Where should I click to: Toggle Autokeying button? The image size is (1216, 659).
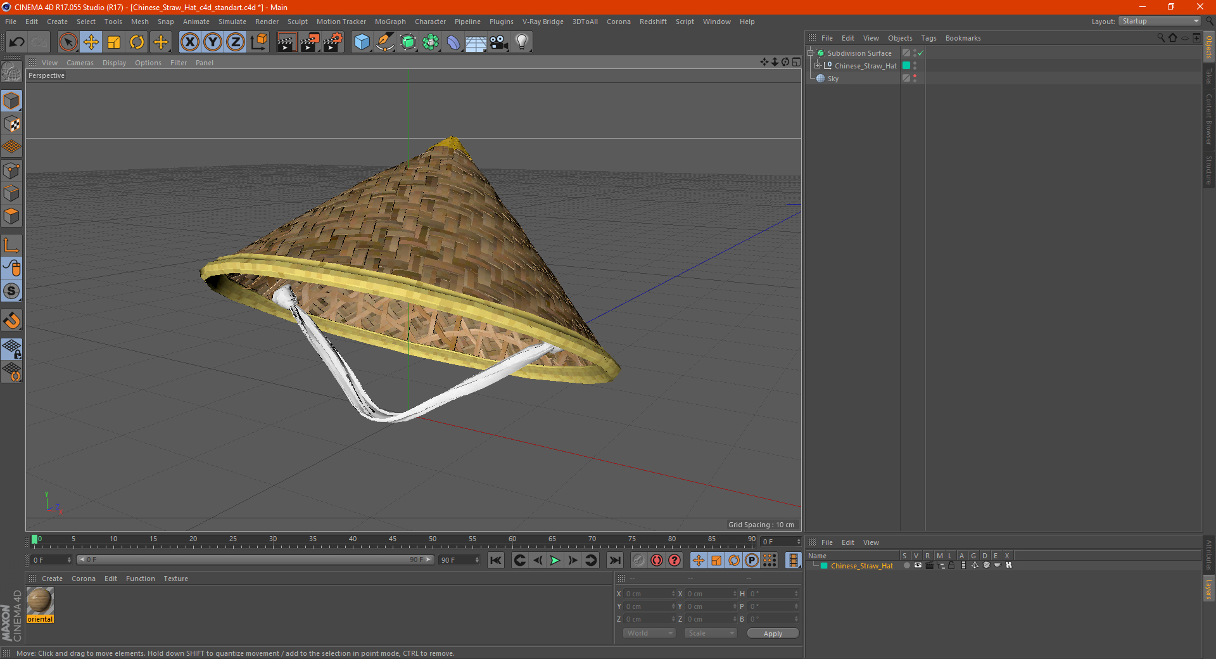(657, 560)
